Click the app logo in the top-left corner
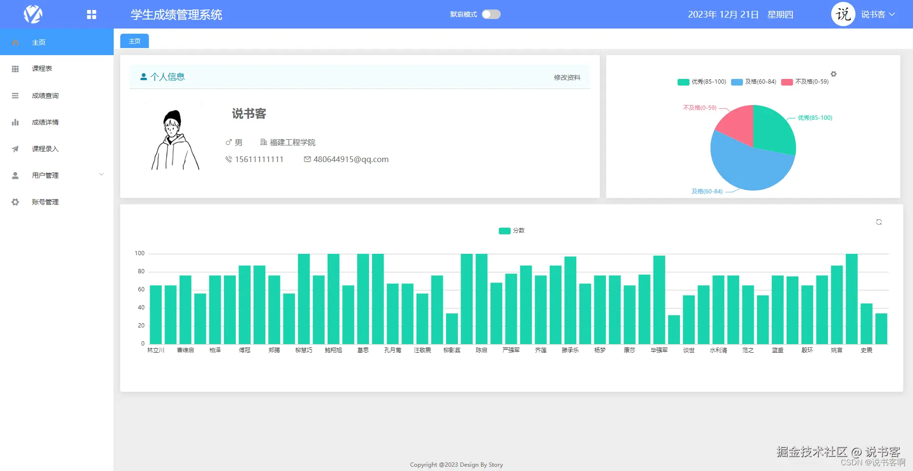The width and height of the screenshot is (913, 471). (x=32, y=14)
